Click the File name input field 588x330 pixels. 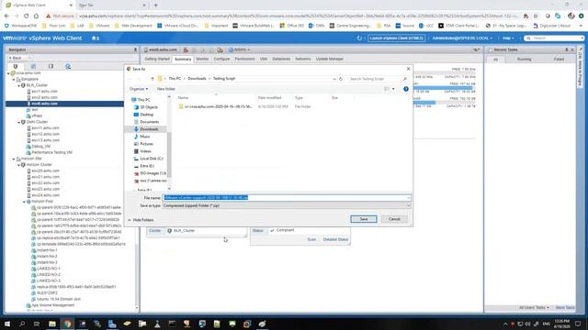pyautogui.click(x=287, y=198)
